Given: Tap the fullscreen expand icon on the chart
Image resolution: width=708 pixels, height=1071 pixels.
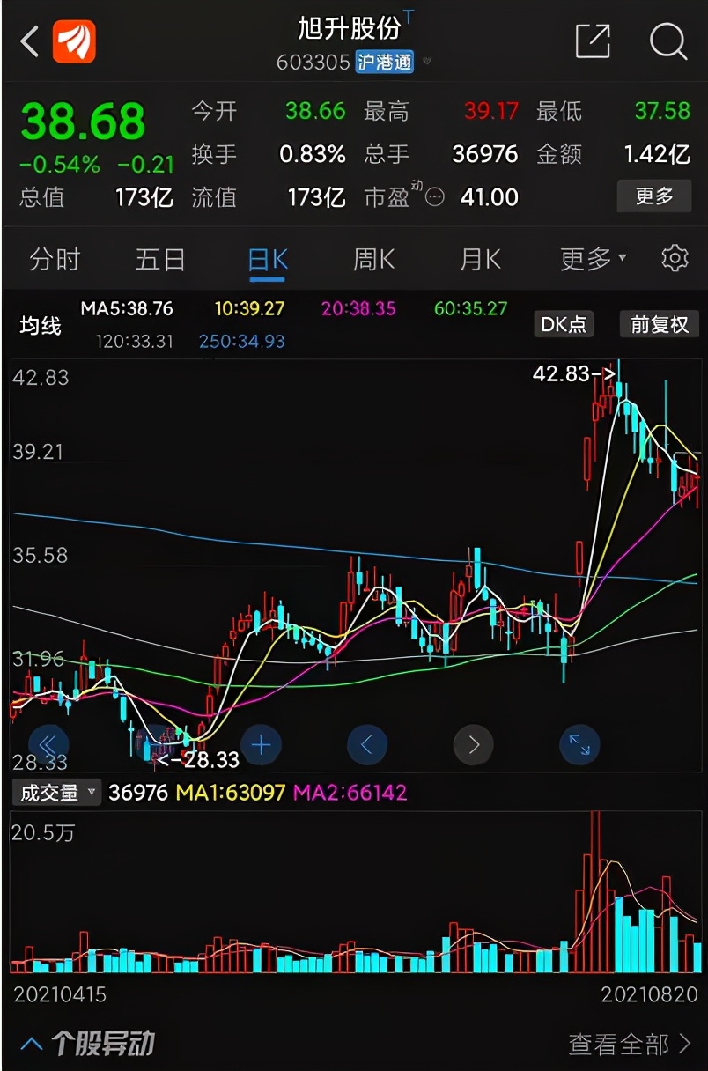Looking at the screenshot, I should tap(579, 744).
